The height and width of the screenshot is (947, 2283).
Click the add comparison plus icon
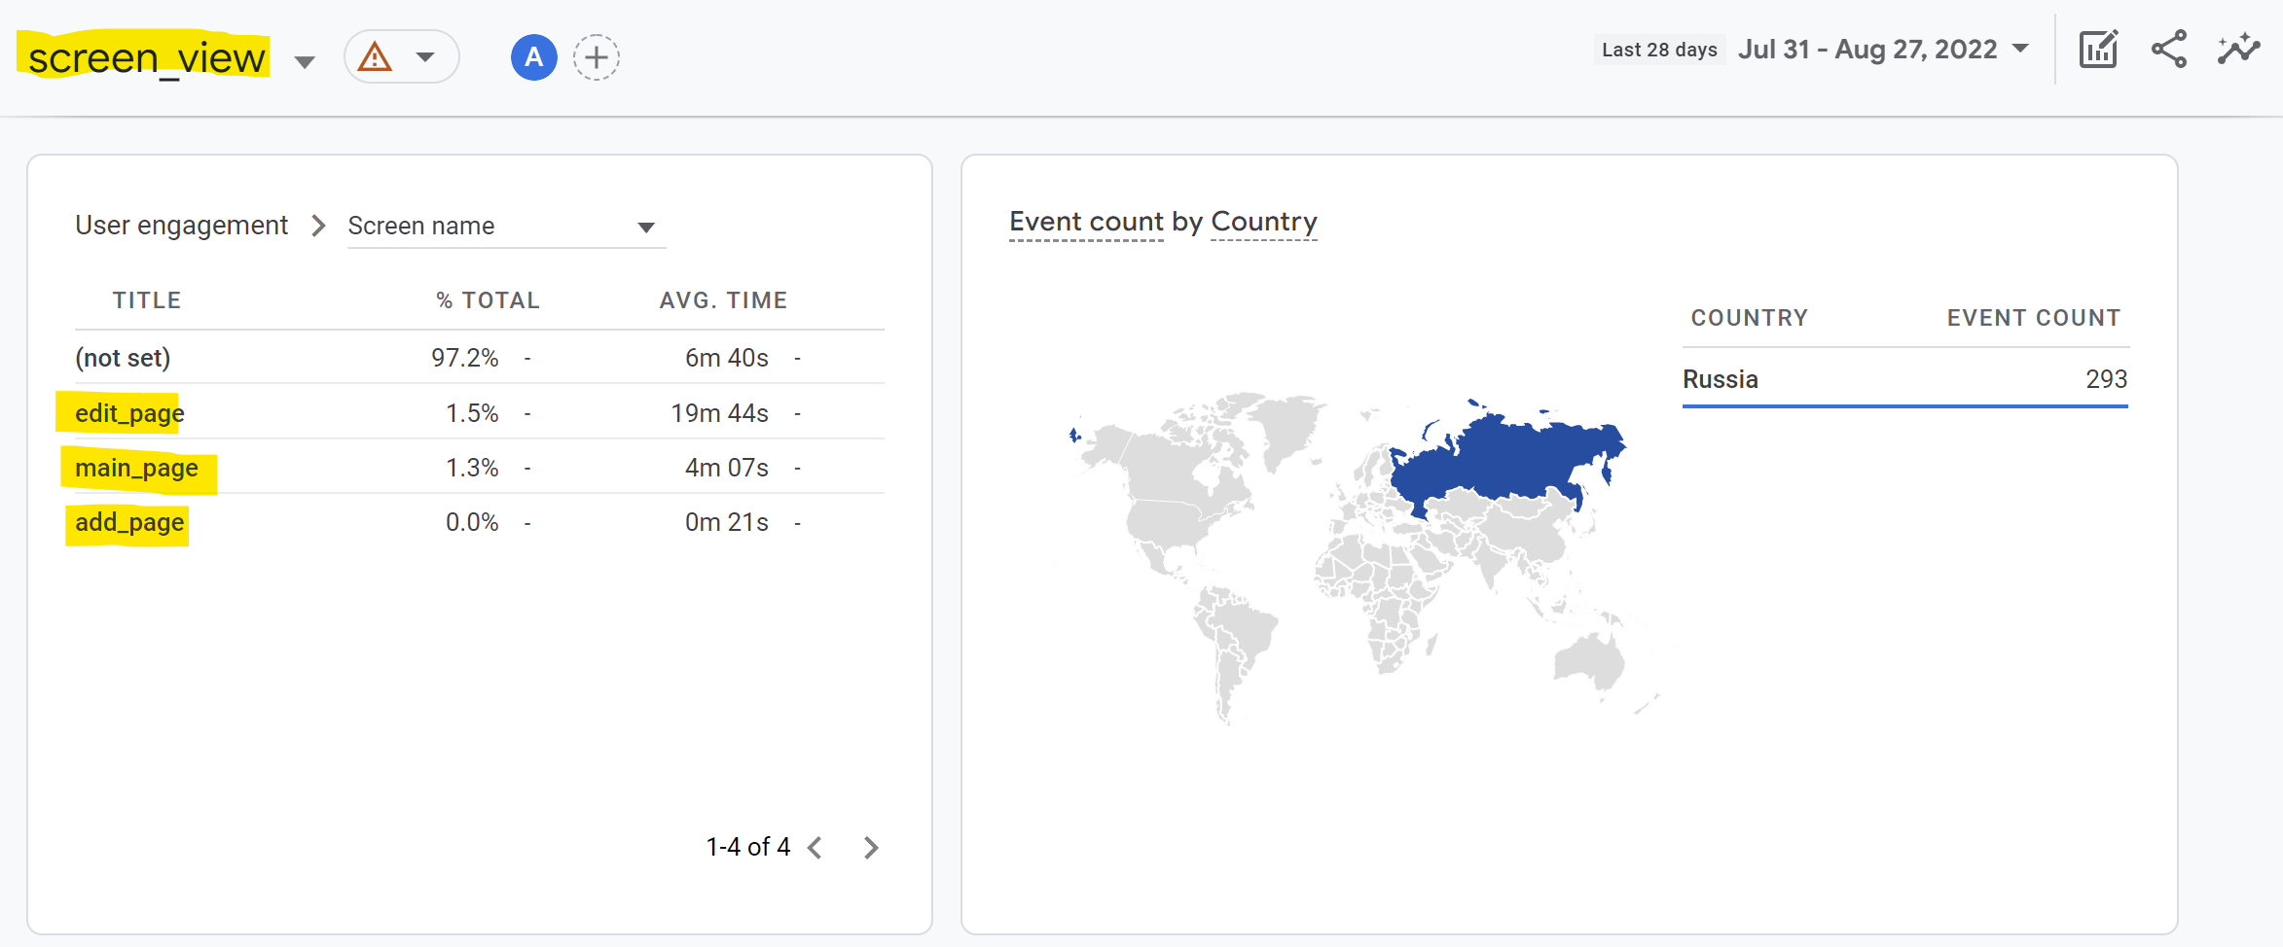pyautogui.click(x=597, y=57)
